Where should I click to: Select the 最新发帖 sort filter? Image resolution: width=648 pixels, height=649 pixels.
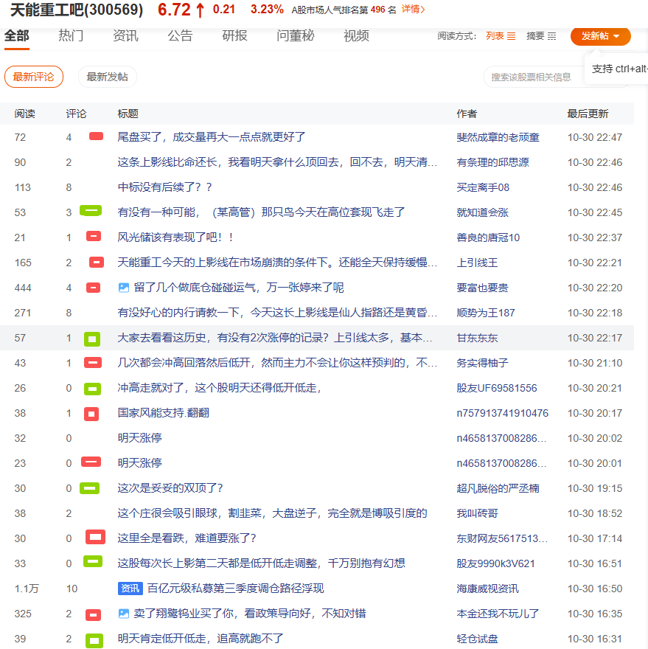click(x=107, y=77)
